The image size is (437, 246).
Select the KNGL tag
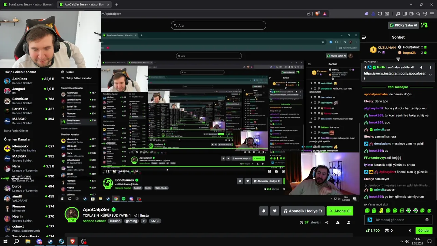(155, 221)
